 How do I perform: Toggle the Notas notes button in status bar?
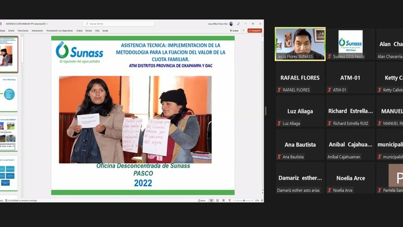(x=202, y=201)
